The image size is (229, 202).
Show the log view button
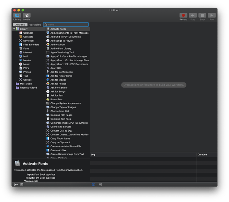(94, 184)
